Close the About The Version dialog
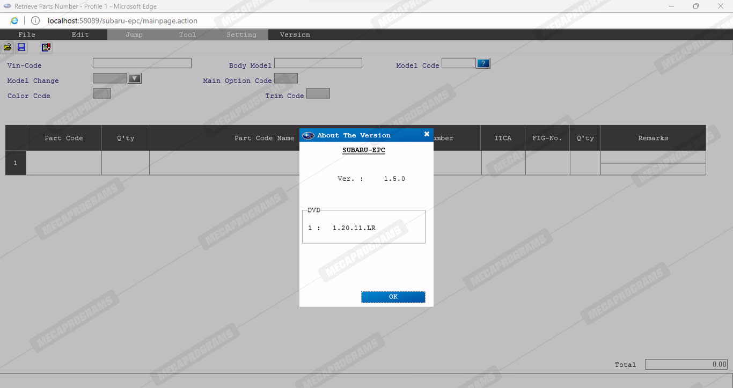Image resolution: width=733 pixels, height=388 pixels. point(427,134)
